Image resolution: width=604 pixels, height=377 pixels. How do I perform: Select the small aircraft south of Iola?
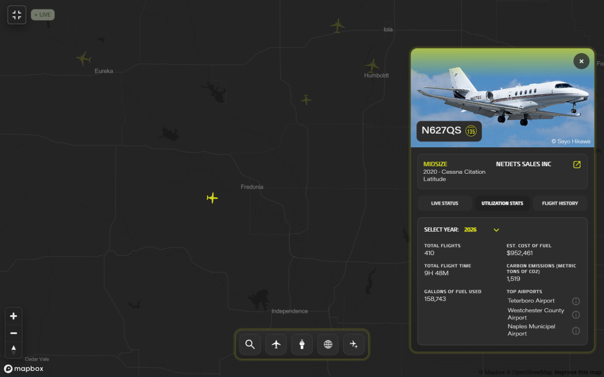point(306,100)
